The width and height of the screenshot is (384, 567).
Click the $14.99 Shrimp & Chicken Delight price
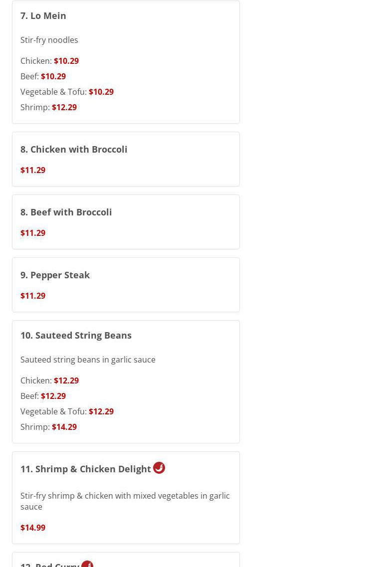[33, 528]
